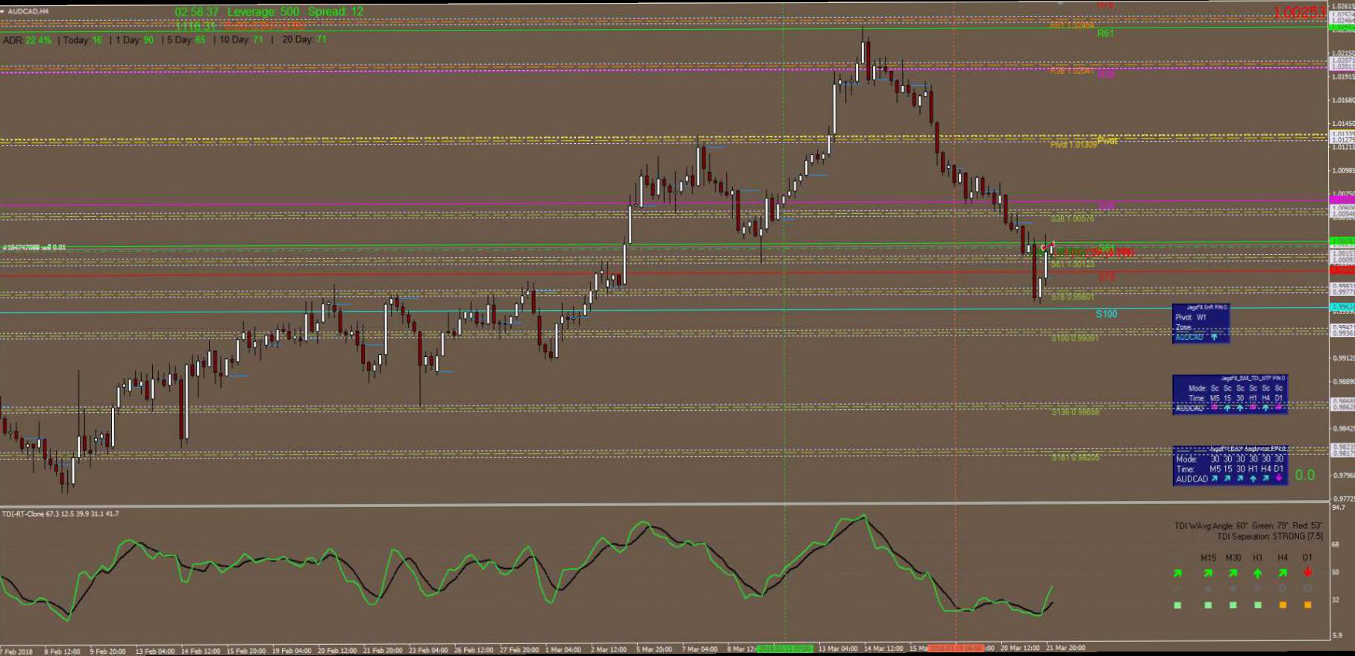1355x656 pixels.
Task: Click the orange D1 status square
Action: 1307,605
